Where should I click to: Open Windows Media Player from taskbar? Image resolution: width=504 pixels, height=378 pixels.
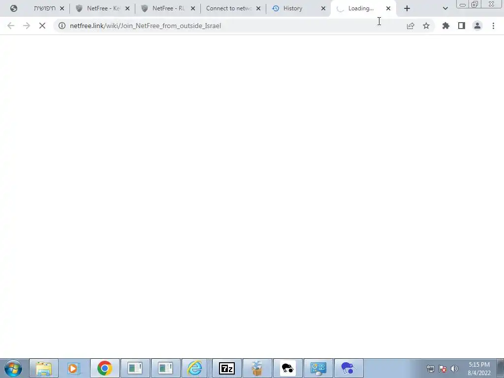click(x=74, y=368)
